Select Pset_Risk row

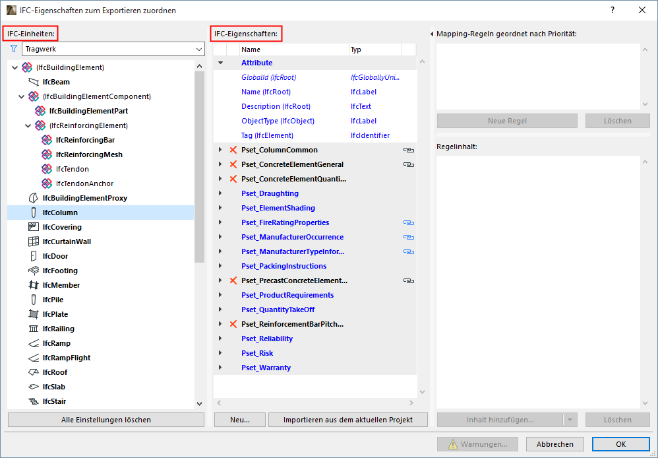314,353
